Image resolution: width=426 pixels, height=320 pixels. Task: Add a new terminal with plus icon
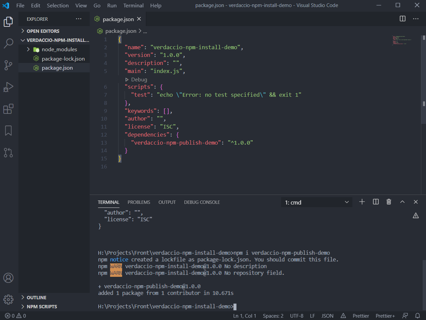(362, 202)
